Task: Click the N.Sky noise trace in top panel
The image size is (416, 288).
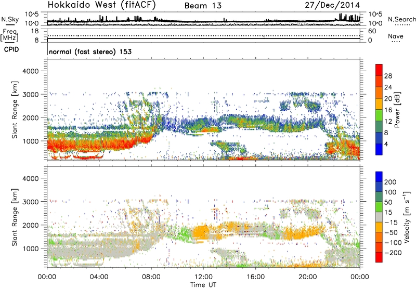Action: pyautogui.click(x=203, y=21)
